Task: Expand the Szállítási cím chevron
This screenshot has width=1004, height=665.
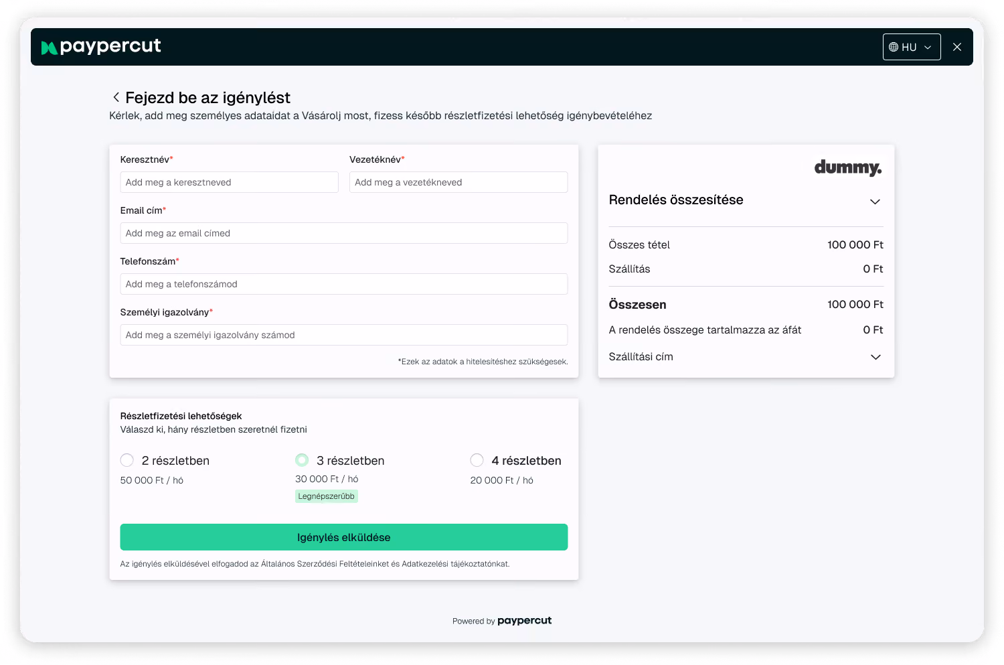Action: [x=875, y=357]
